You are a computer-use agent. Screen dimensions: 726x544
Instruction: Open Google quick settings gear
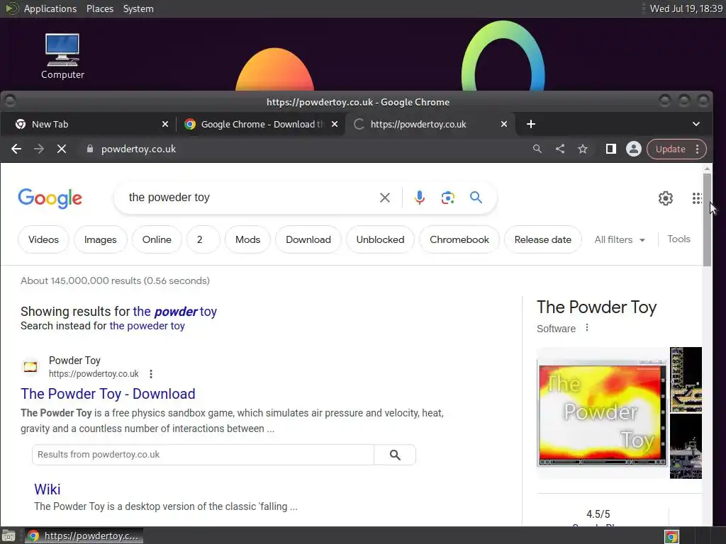[665, 198]
